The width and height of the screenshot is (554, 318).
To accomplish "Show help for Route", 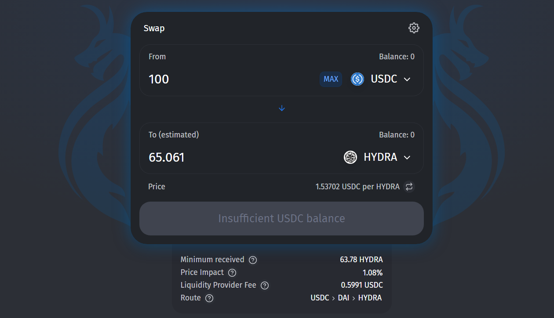I will click(x=209, y=298).
